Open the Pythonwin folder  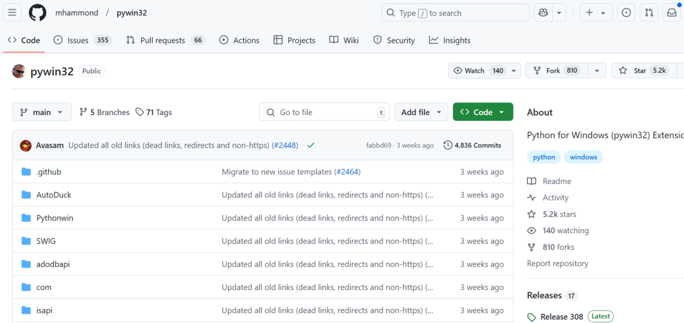pos(54,218)
